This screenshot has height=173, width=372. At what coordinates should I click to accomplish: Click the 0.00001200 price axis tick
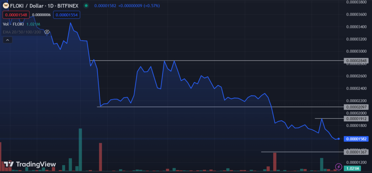(x=356, y=162)
